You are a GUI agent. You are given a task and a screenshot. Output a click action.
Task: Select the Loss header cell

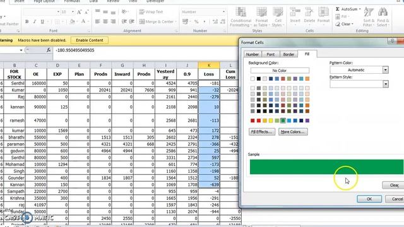pyautogui.click(x=209, y=74)
